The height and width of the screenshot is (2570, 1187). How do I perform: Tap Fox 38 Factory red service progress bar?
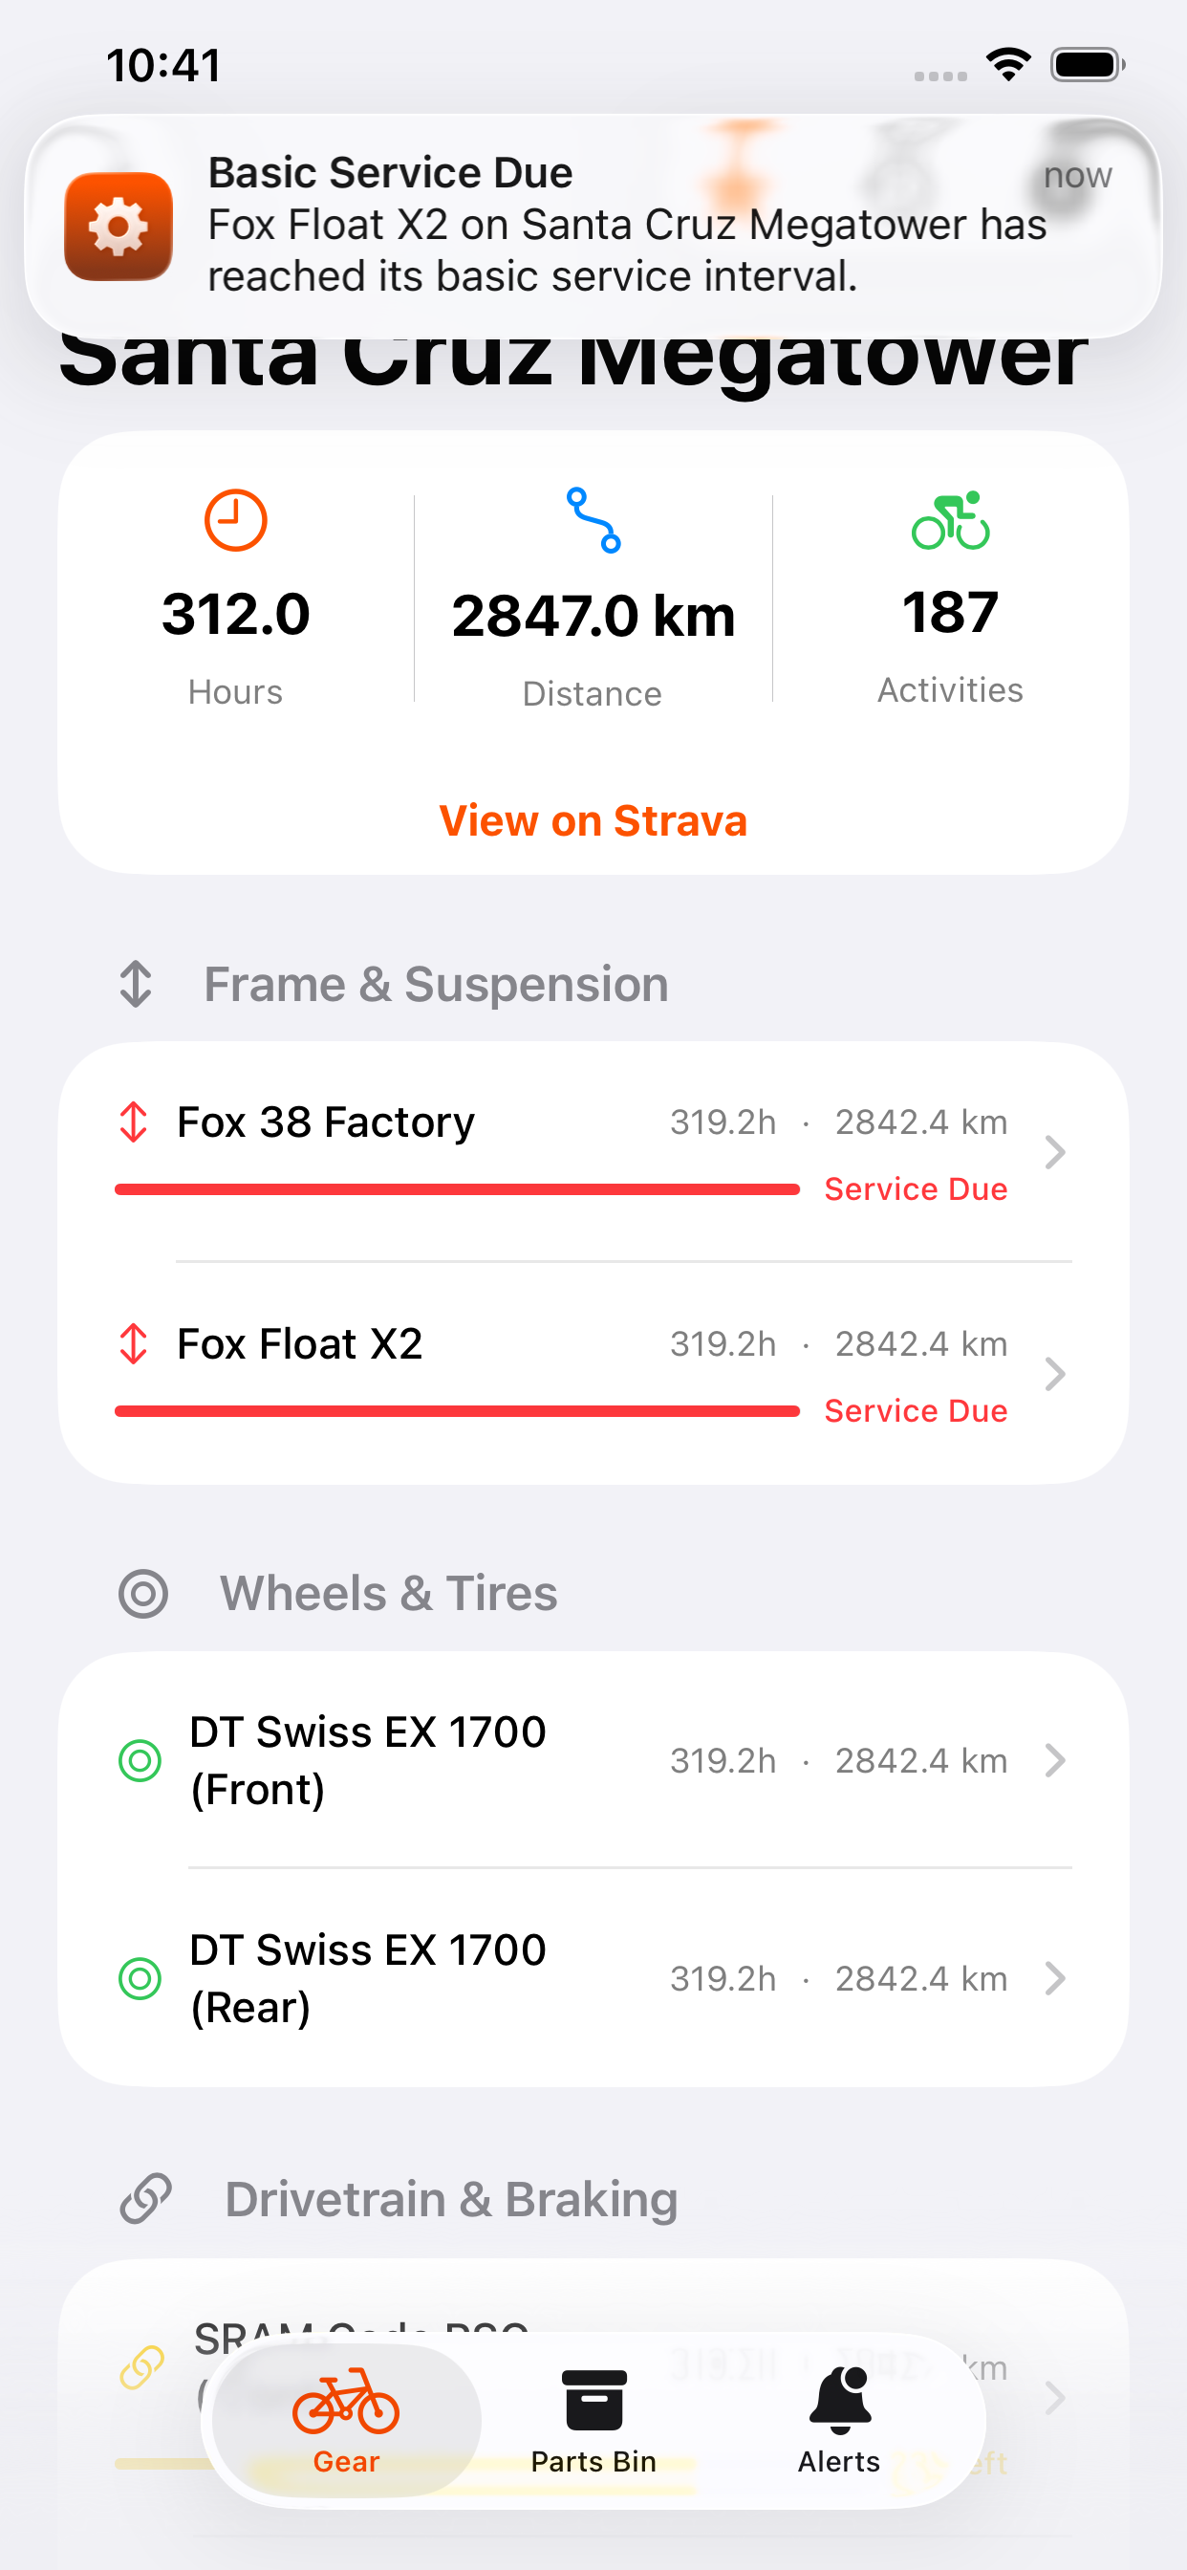(457, 1189)
